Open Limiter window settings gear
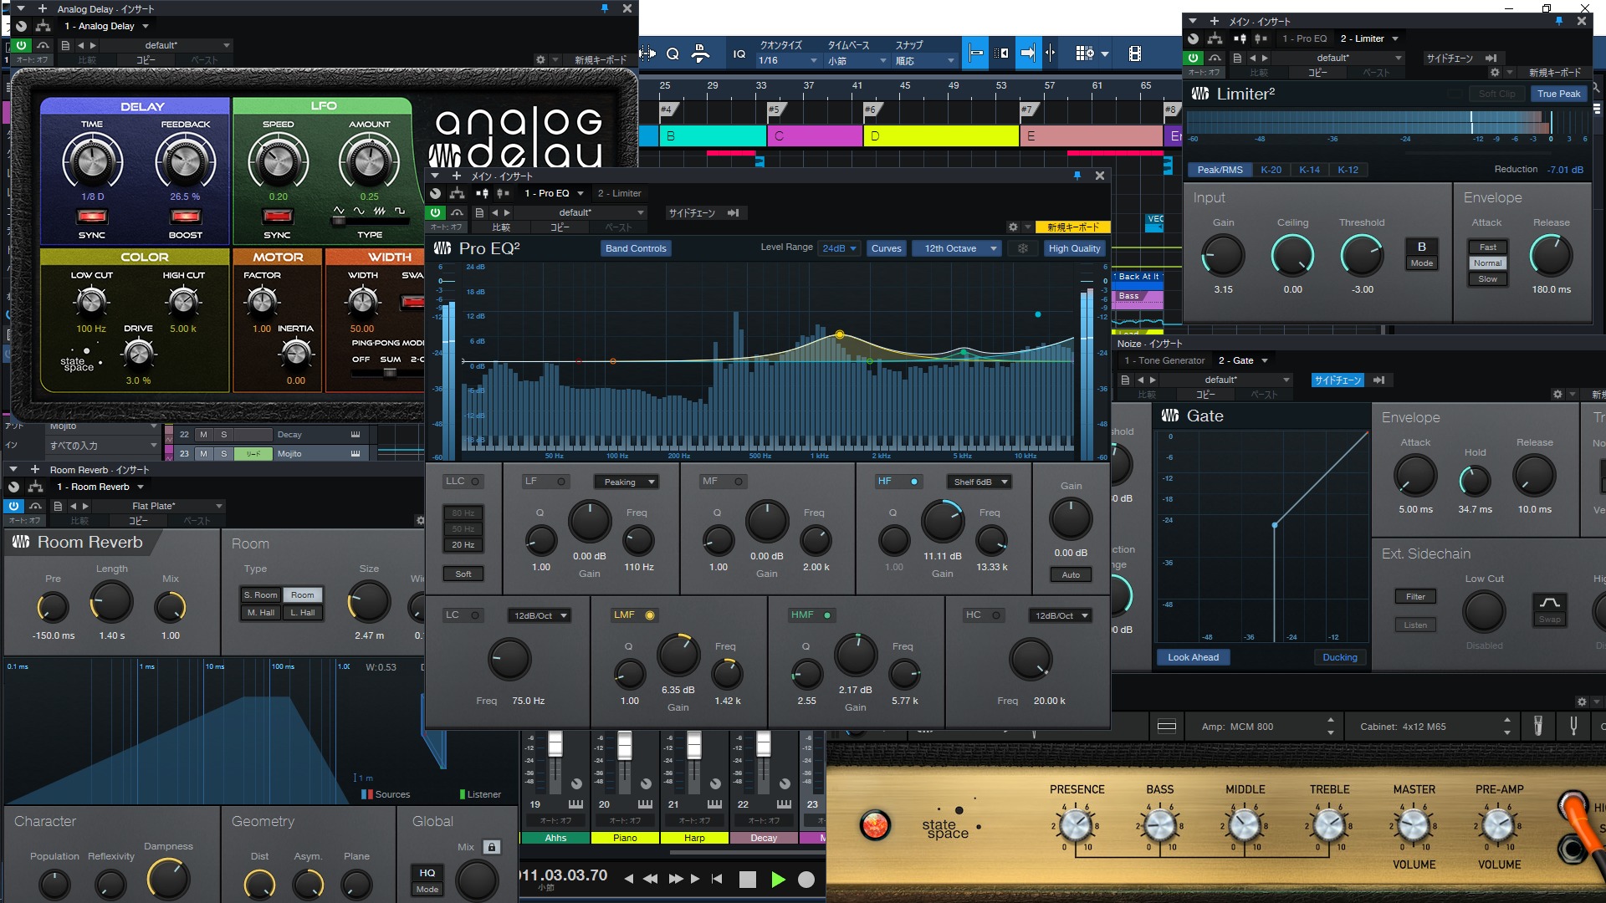Image resolution: width=1606 pixels, height=903 pixels. click(x=1495, y=73)
